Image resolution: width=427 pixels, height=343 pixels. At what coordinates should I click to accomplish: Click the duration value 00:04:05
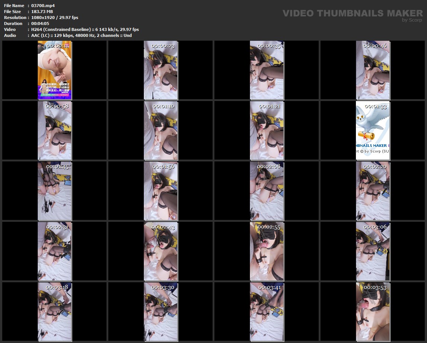click(x=40, y=23)
